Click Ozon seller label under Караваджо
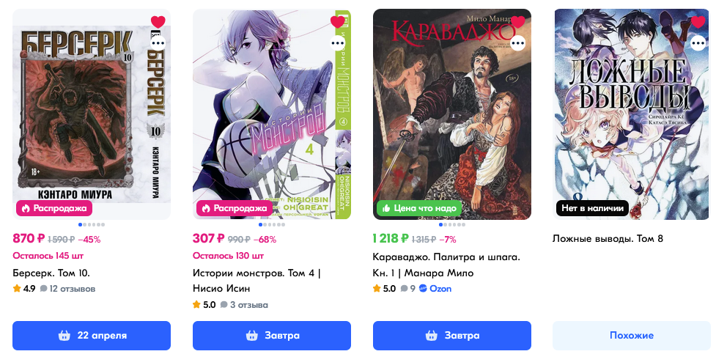716x354 pixels. click(x=435, y=289)
